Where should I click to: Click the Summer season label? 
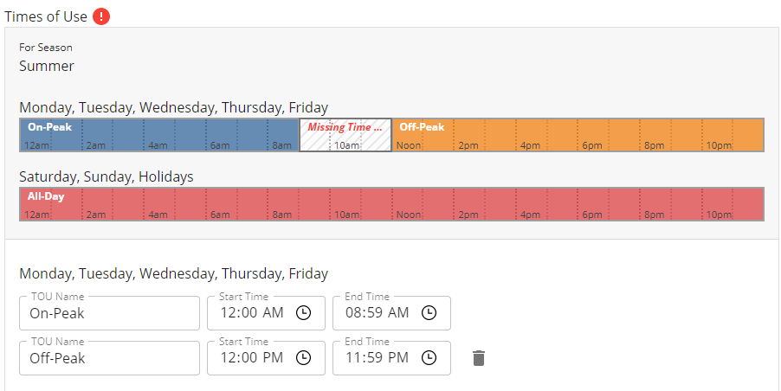pyautogui.click(x=47, y=66)
